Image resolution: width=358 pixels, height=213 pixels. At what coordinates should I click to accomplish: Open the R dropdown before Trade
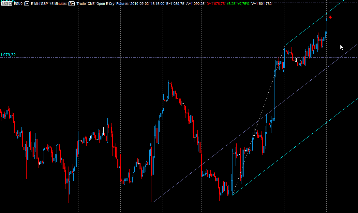71,4
